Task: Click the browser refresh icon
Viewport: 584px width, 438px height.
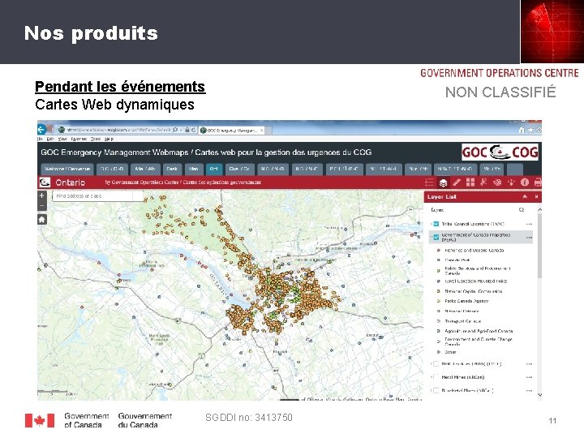Action: point(193,130)
